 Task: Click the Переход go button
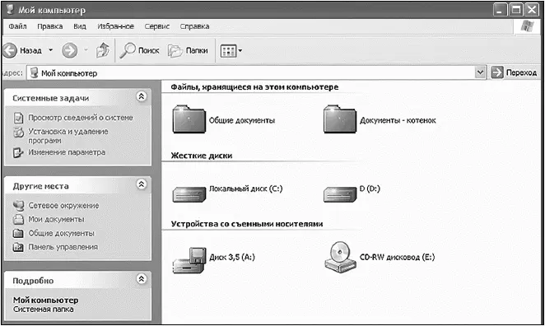pos(514,72)
